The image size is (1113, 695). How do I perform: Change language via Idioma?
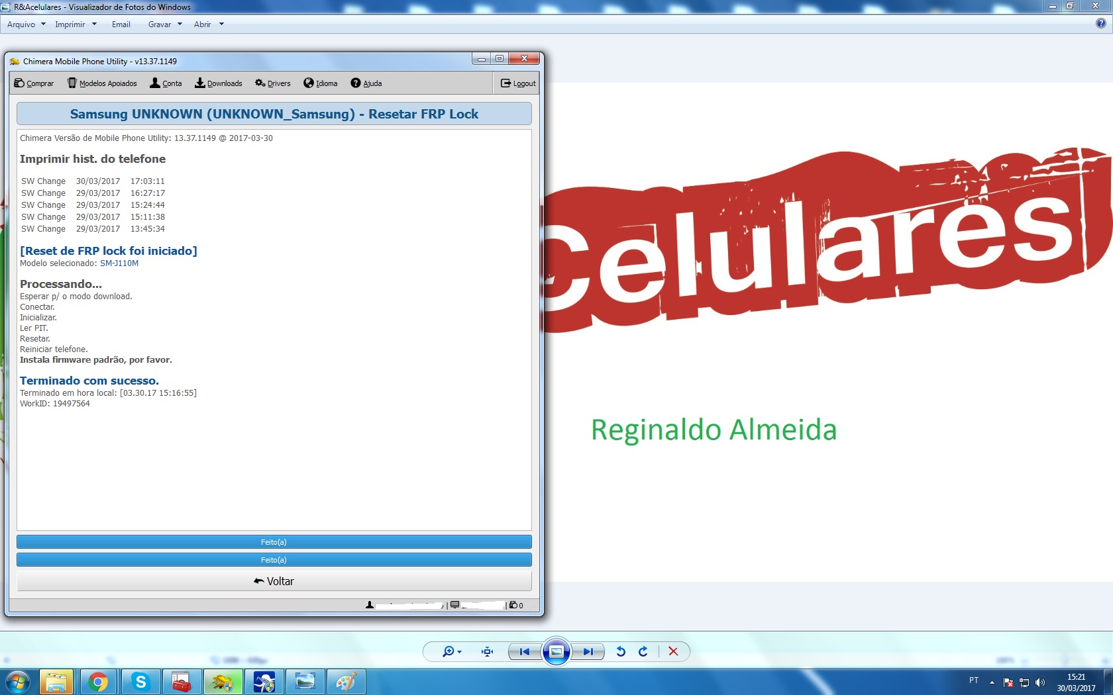tap(321, 83)
